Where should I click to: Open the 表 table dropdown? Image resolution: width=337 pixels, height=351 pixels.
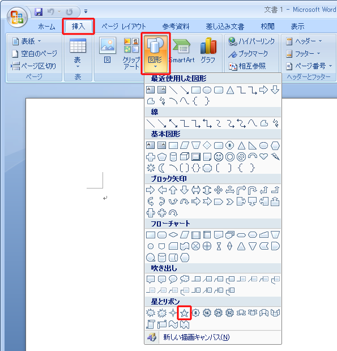pos(78,53)
